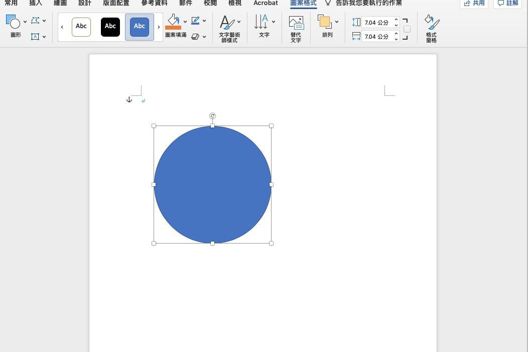Click the 共用 share button

click(x=474, y=3)
